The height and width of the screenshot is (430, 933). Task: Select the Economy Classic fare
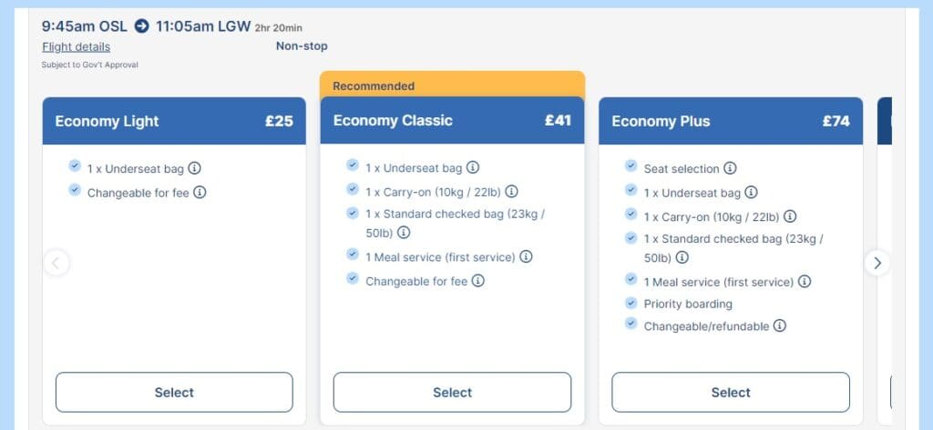coord(452,393)
